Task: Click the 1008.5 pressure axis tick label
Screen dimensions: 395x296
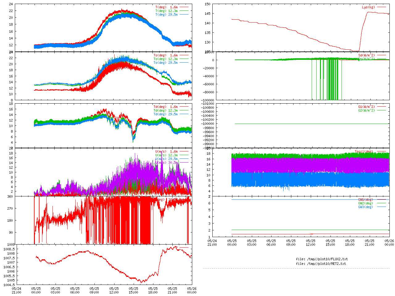Action: [x=9, y=249]
